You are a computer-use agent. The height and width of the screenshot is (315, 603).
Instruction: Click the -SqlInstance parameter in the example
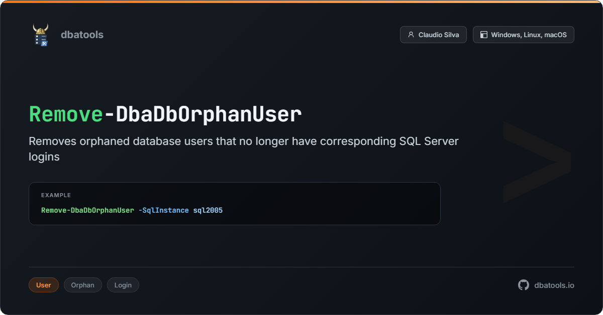point(164,210)
